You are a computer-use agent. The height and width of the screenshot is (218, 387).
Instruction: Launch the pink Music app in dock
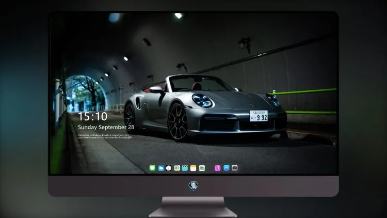(217, 168)
